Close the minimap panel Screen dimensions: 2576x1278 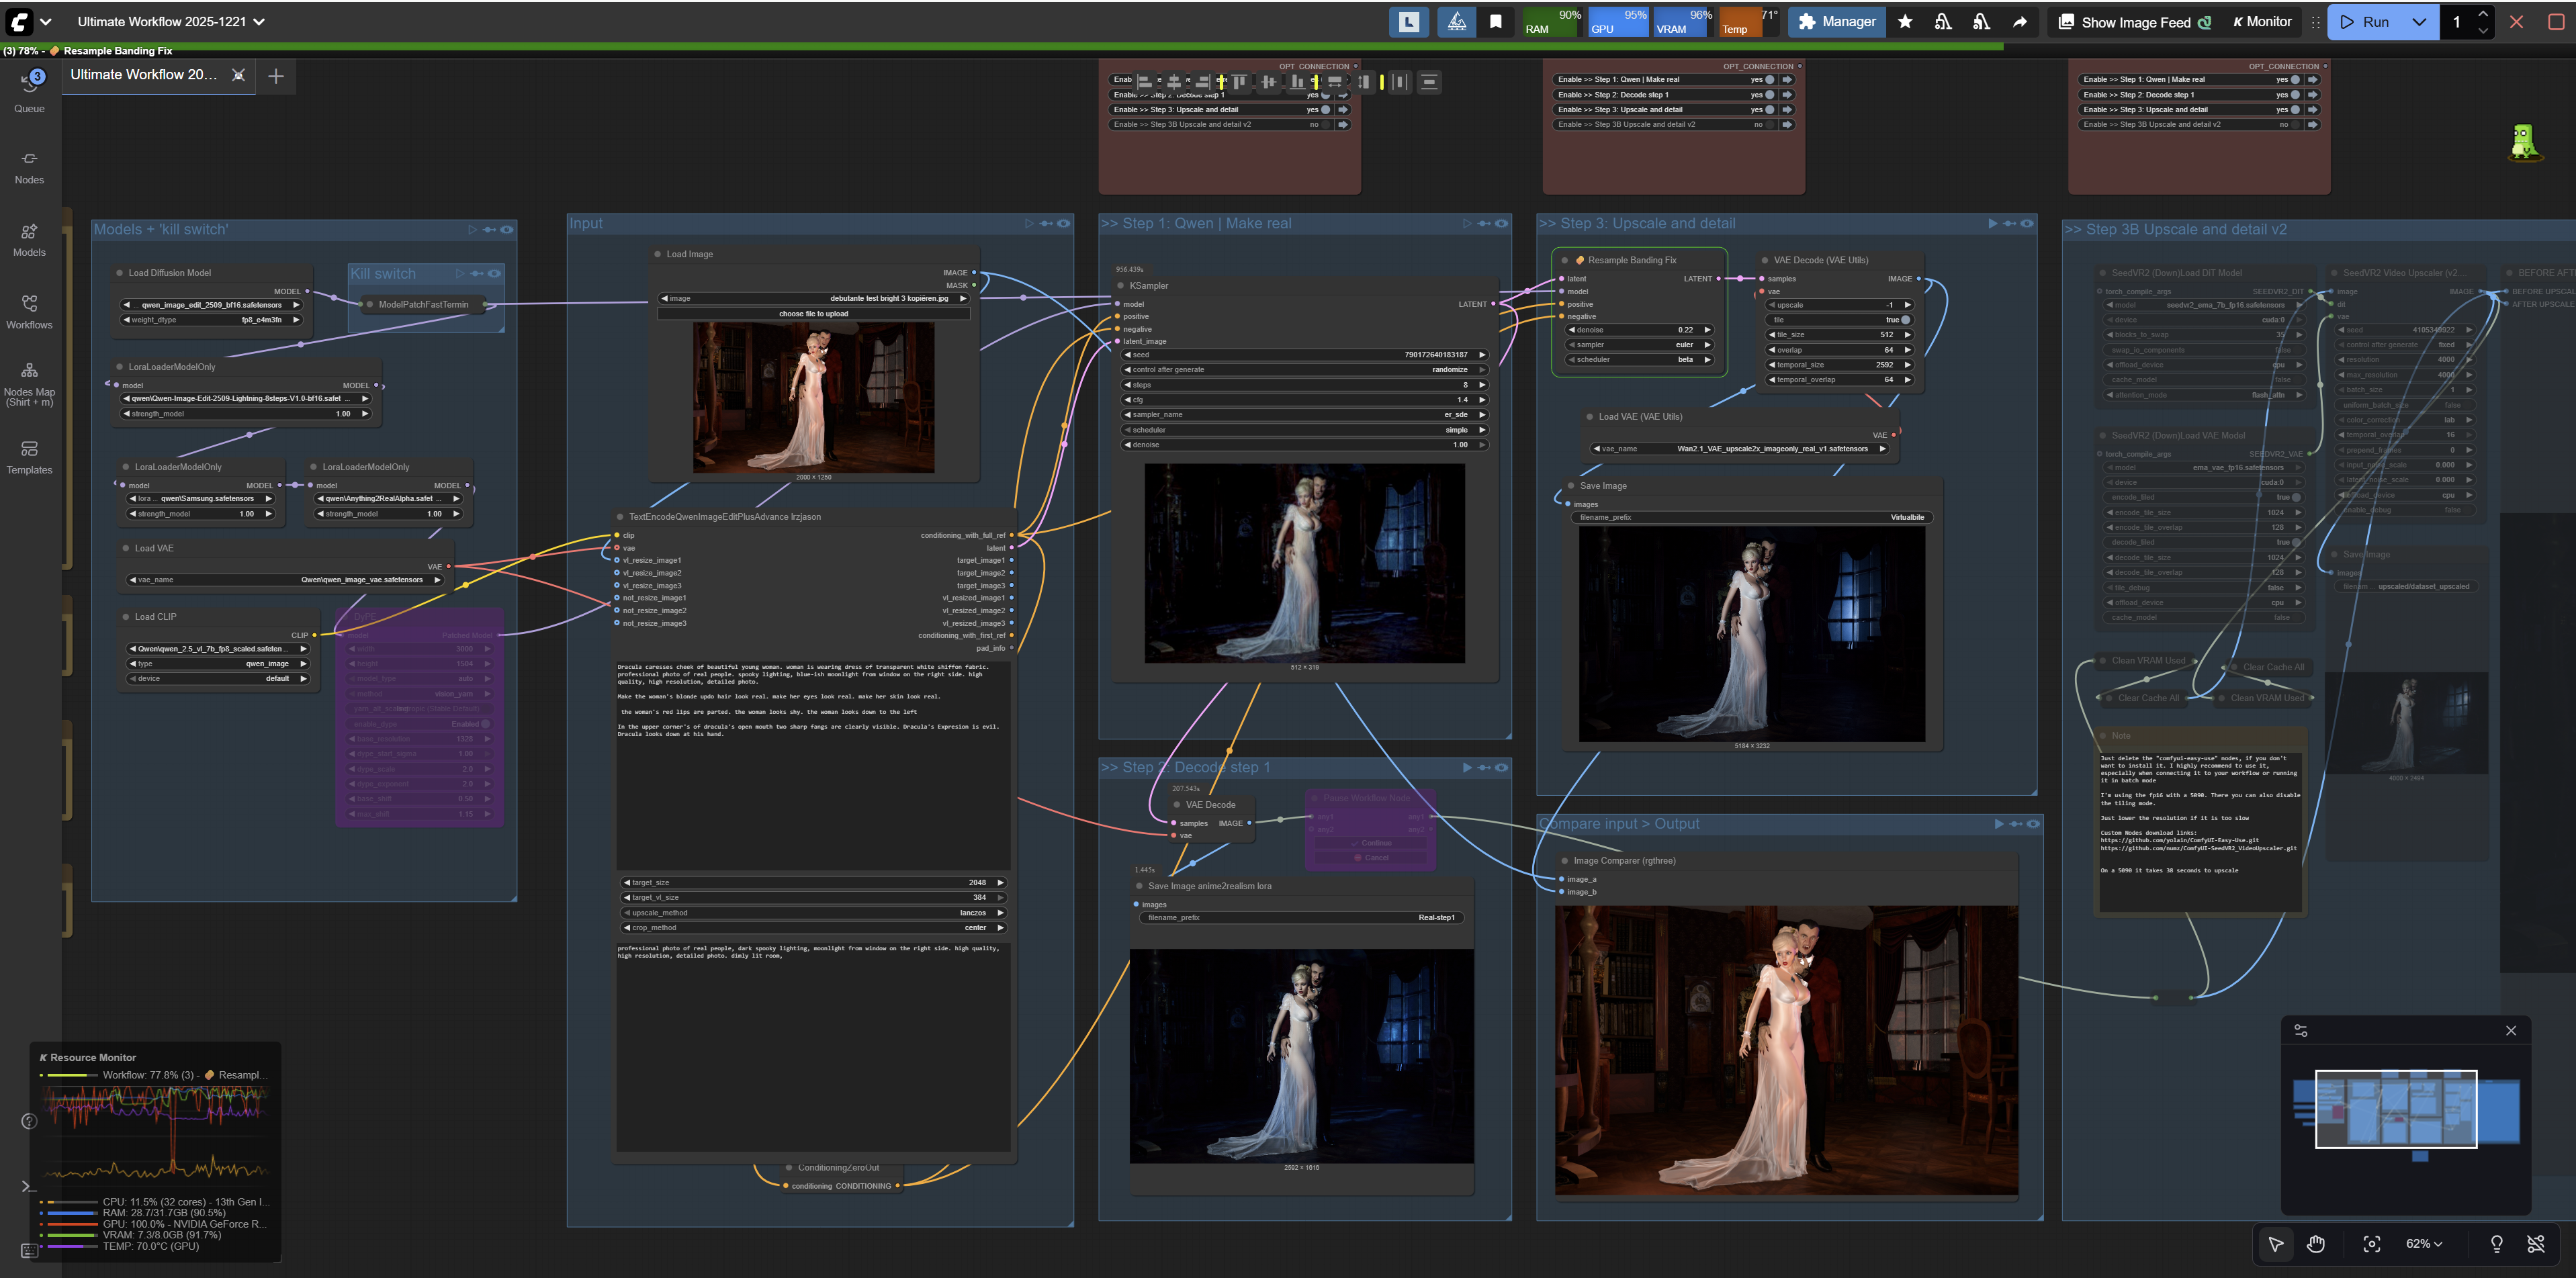[2511, 1030]
